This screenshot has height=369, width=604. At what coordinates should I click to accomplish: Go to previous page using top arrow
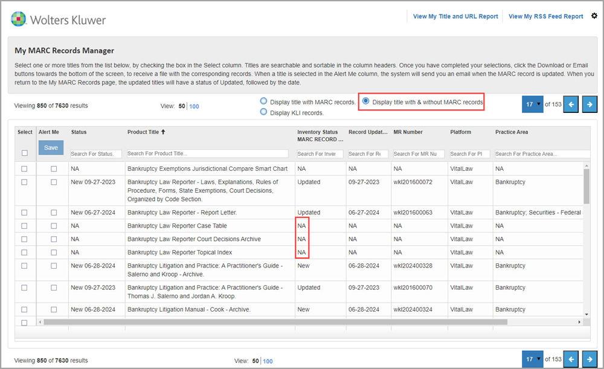571,104
